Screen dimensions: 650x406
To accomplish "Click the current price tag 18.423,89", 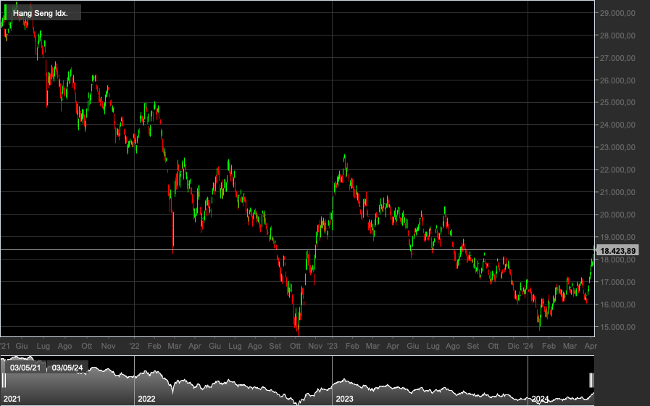I will click(617, 250).
